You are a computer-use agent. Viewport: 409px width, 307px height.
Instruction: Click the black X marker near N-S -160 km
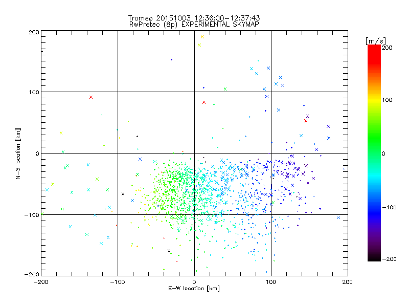(169, 251)
